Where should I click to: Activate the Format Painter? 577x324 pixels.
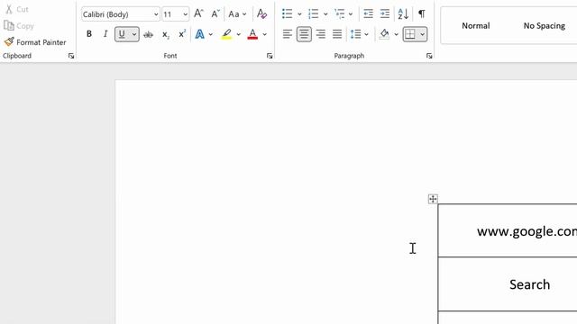tap(35, 42)
